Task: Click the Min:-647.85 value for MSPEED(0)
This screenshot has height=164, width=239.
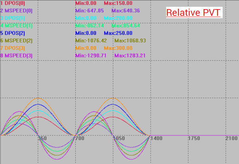Action: click(90, 11)
